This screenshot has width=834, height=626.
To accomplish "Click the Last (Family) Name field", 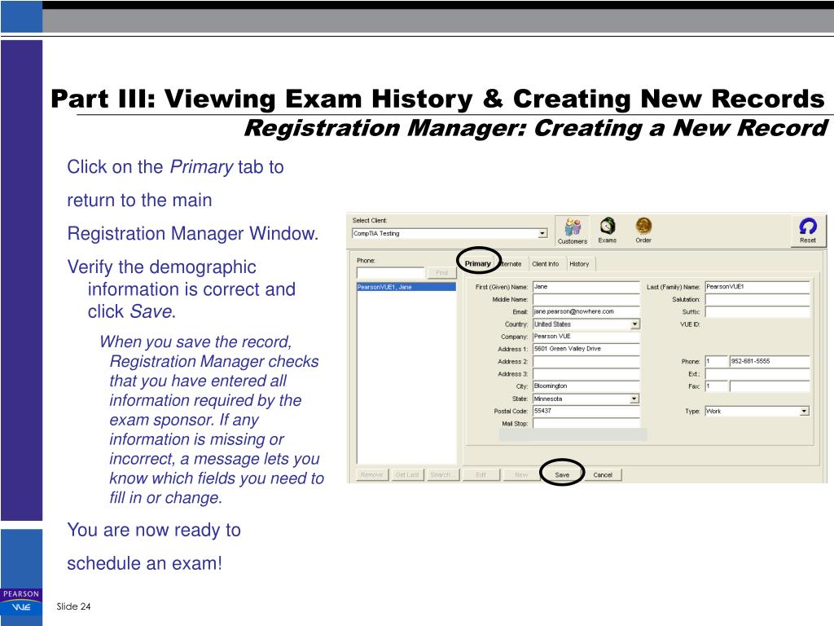I will tap(757, 287).
